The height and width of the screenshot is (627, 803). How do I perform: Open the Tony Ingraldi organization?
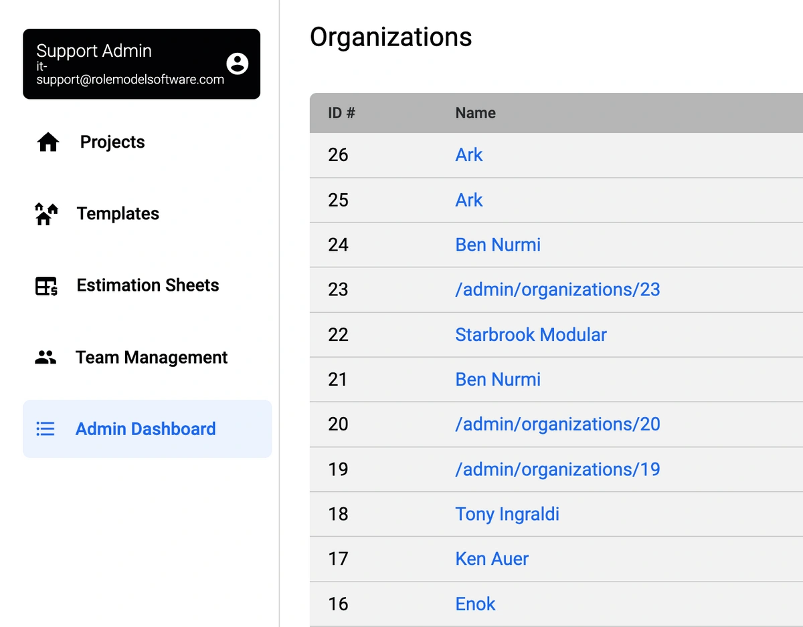[507, 514]
